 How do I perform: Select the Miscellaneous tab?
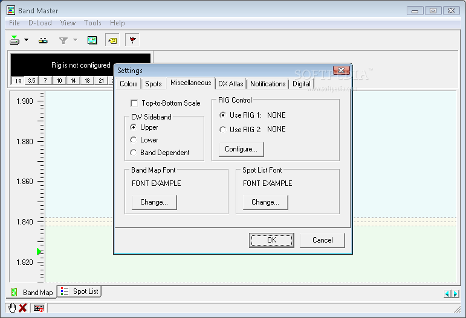191,83
